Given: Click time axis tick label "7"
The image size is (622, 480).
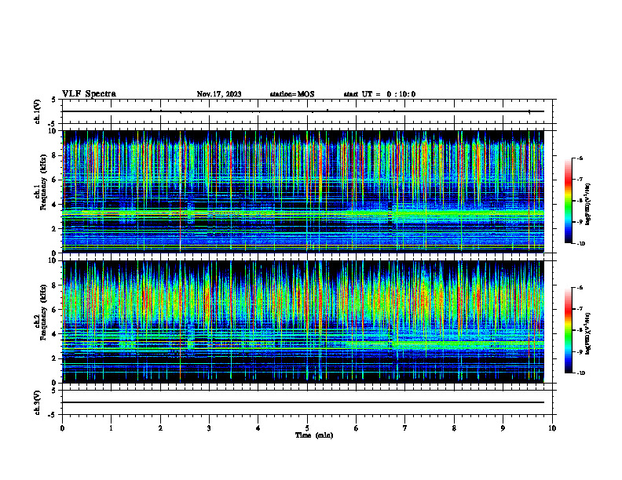Looking at the screenshot, I should [405, 428].
